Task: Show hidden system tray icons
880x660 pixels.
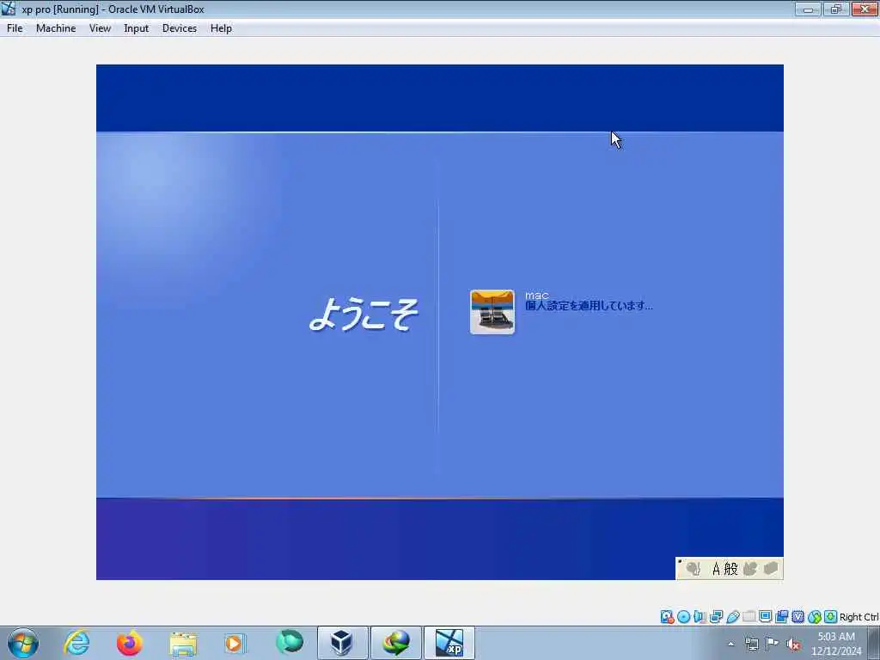Action: [730, 645]
